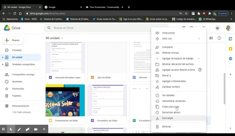Open the Mi unidad header dropdown arrow

(x=62, y=38)
